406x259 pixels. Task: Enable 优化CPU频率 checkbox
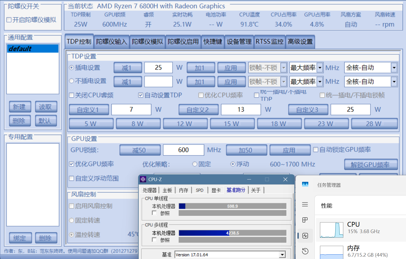tap(201, 95)
